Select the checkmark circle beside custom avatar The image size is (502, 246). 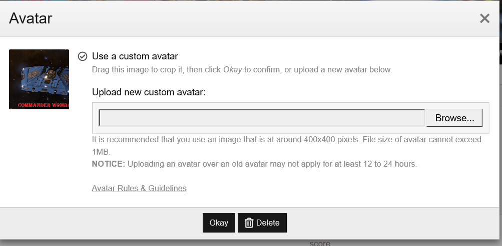click(x=83, y=56)
